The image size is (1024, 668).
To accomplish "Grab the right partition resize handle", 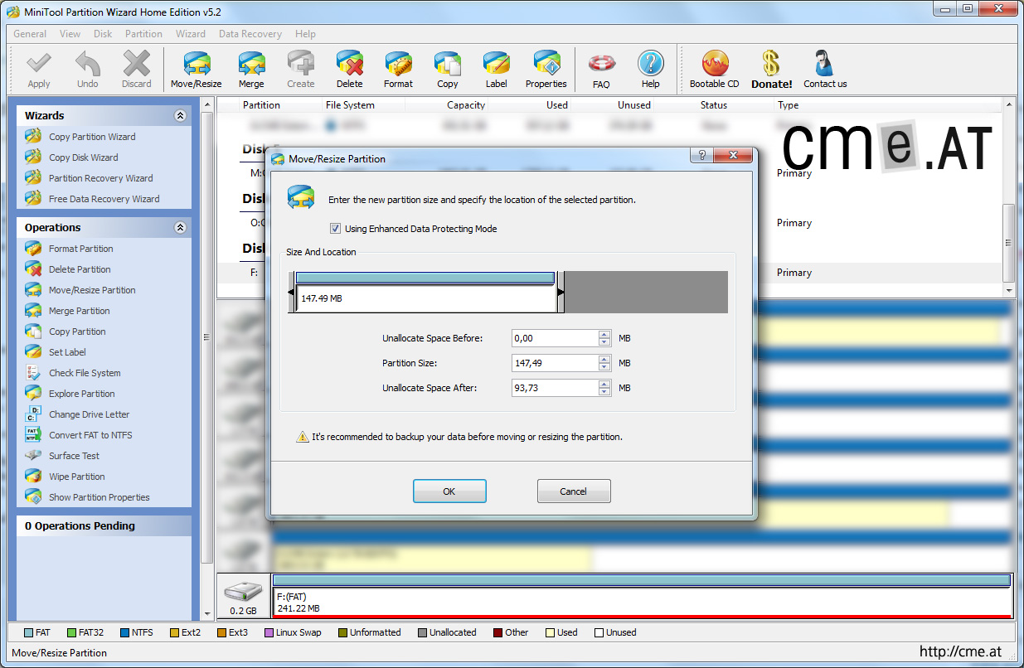I will coord(561,293).
